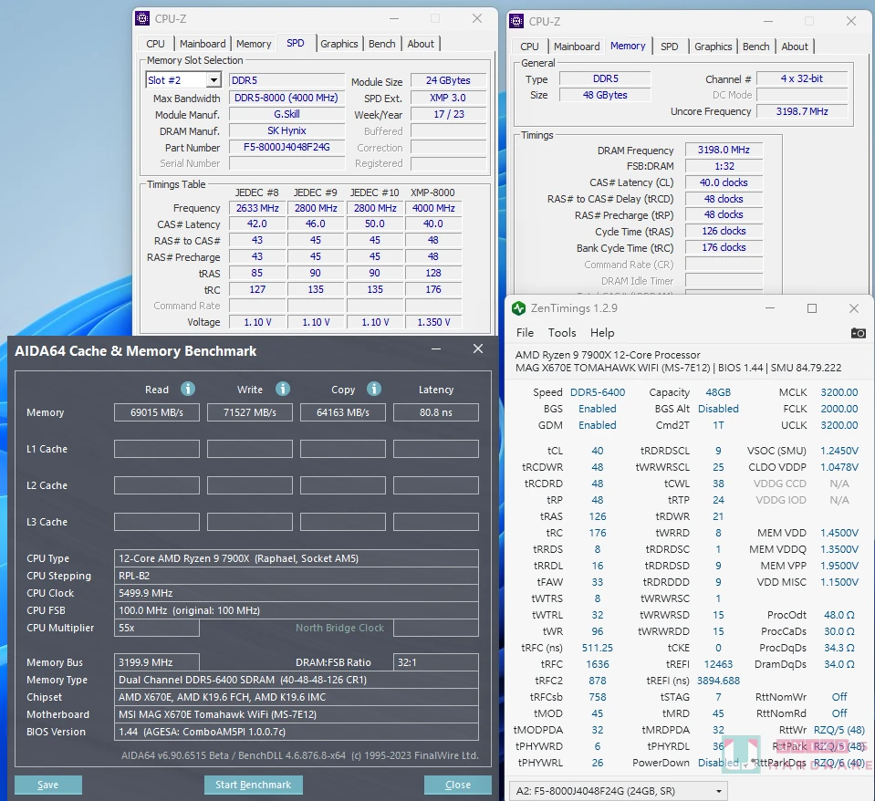Open Mainboard tab in CPU-Z Memory window

[577, 47]
